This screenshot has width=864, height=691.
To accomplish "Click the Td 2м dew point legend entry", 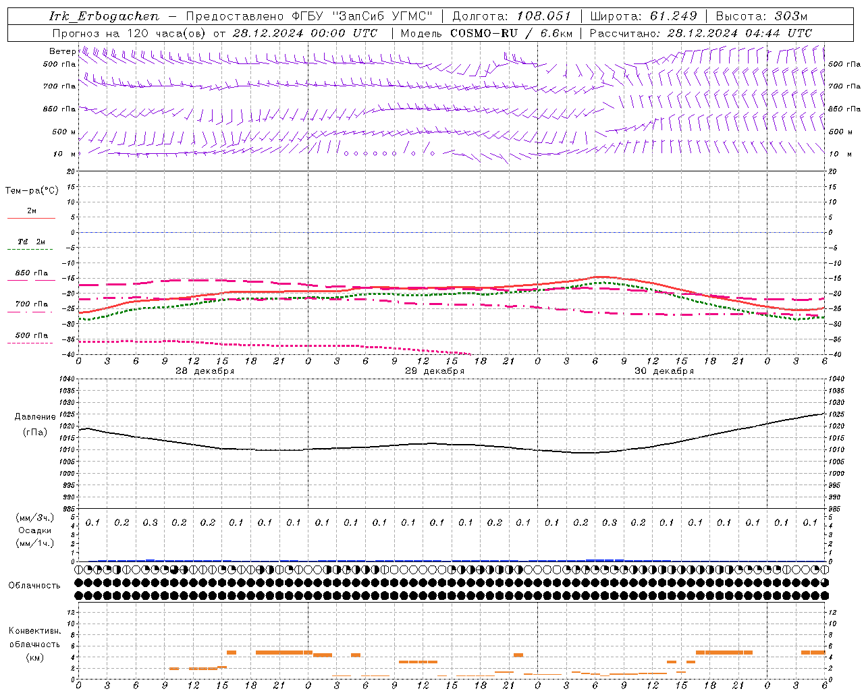I will [32, 242].
